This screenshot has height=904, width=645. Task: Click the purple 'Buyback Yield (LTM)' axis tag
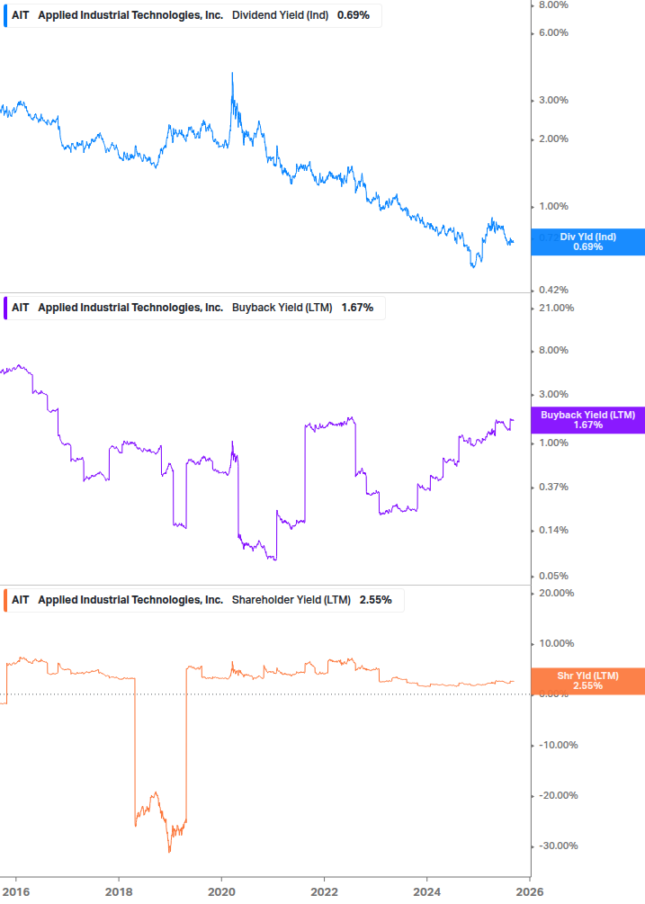tap(587, 420)
